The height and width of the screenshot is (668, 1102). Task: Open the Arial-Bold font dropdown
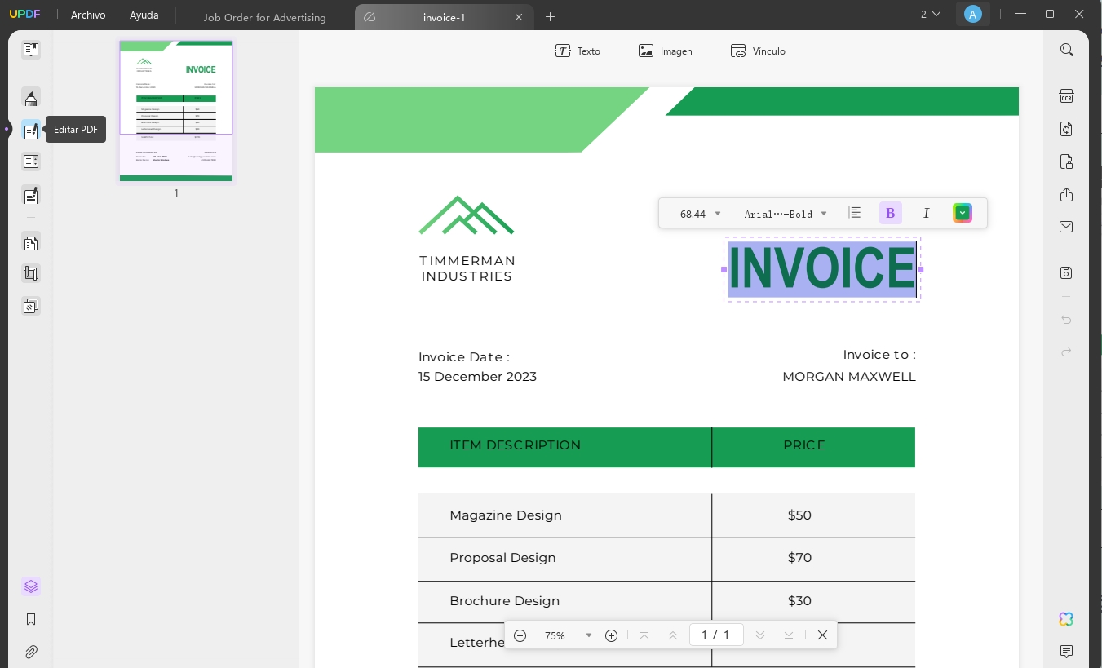click(x=785, y=214)
